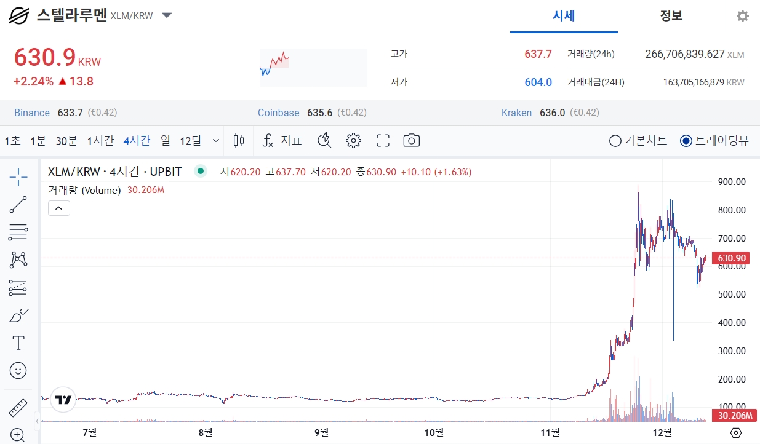
Task: Click the main price 630.9 KRW
Action: coord(57,57)
